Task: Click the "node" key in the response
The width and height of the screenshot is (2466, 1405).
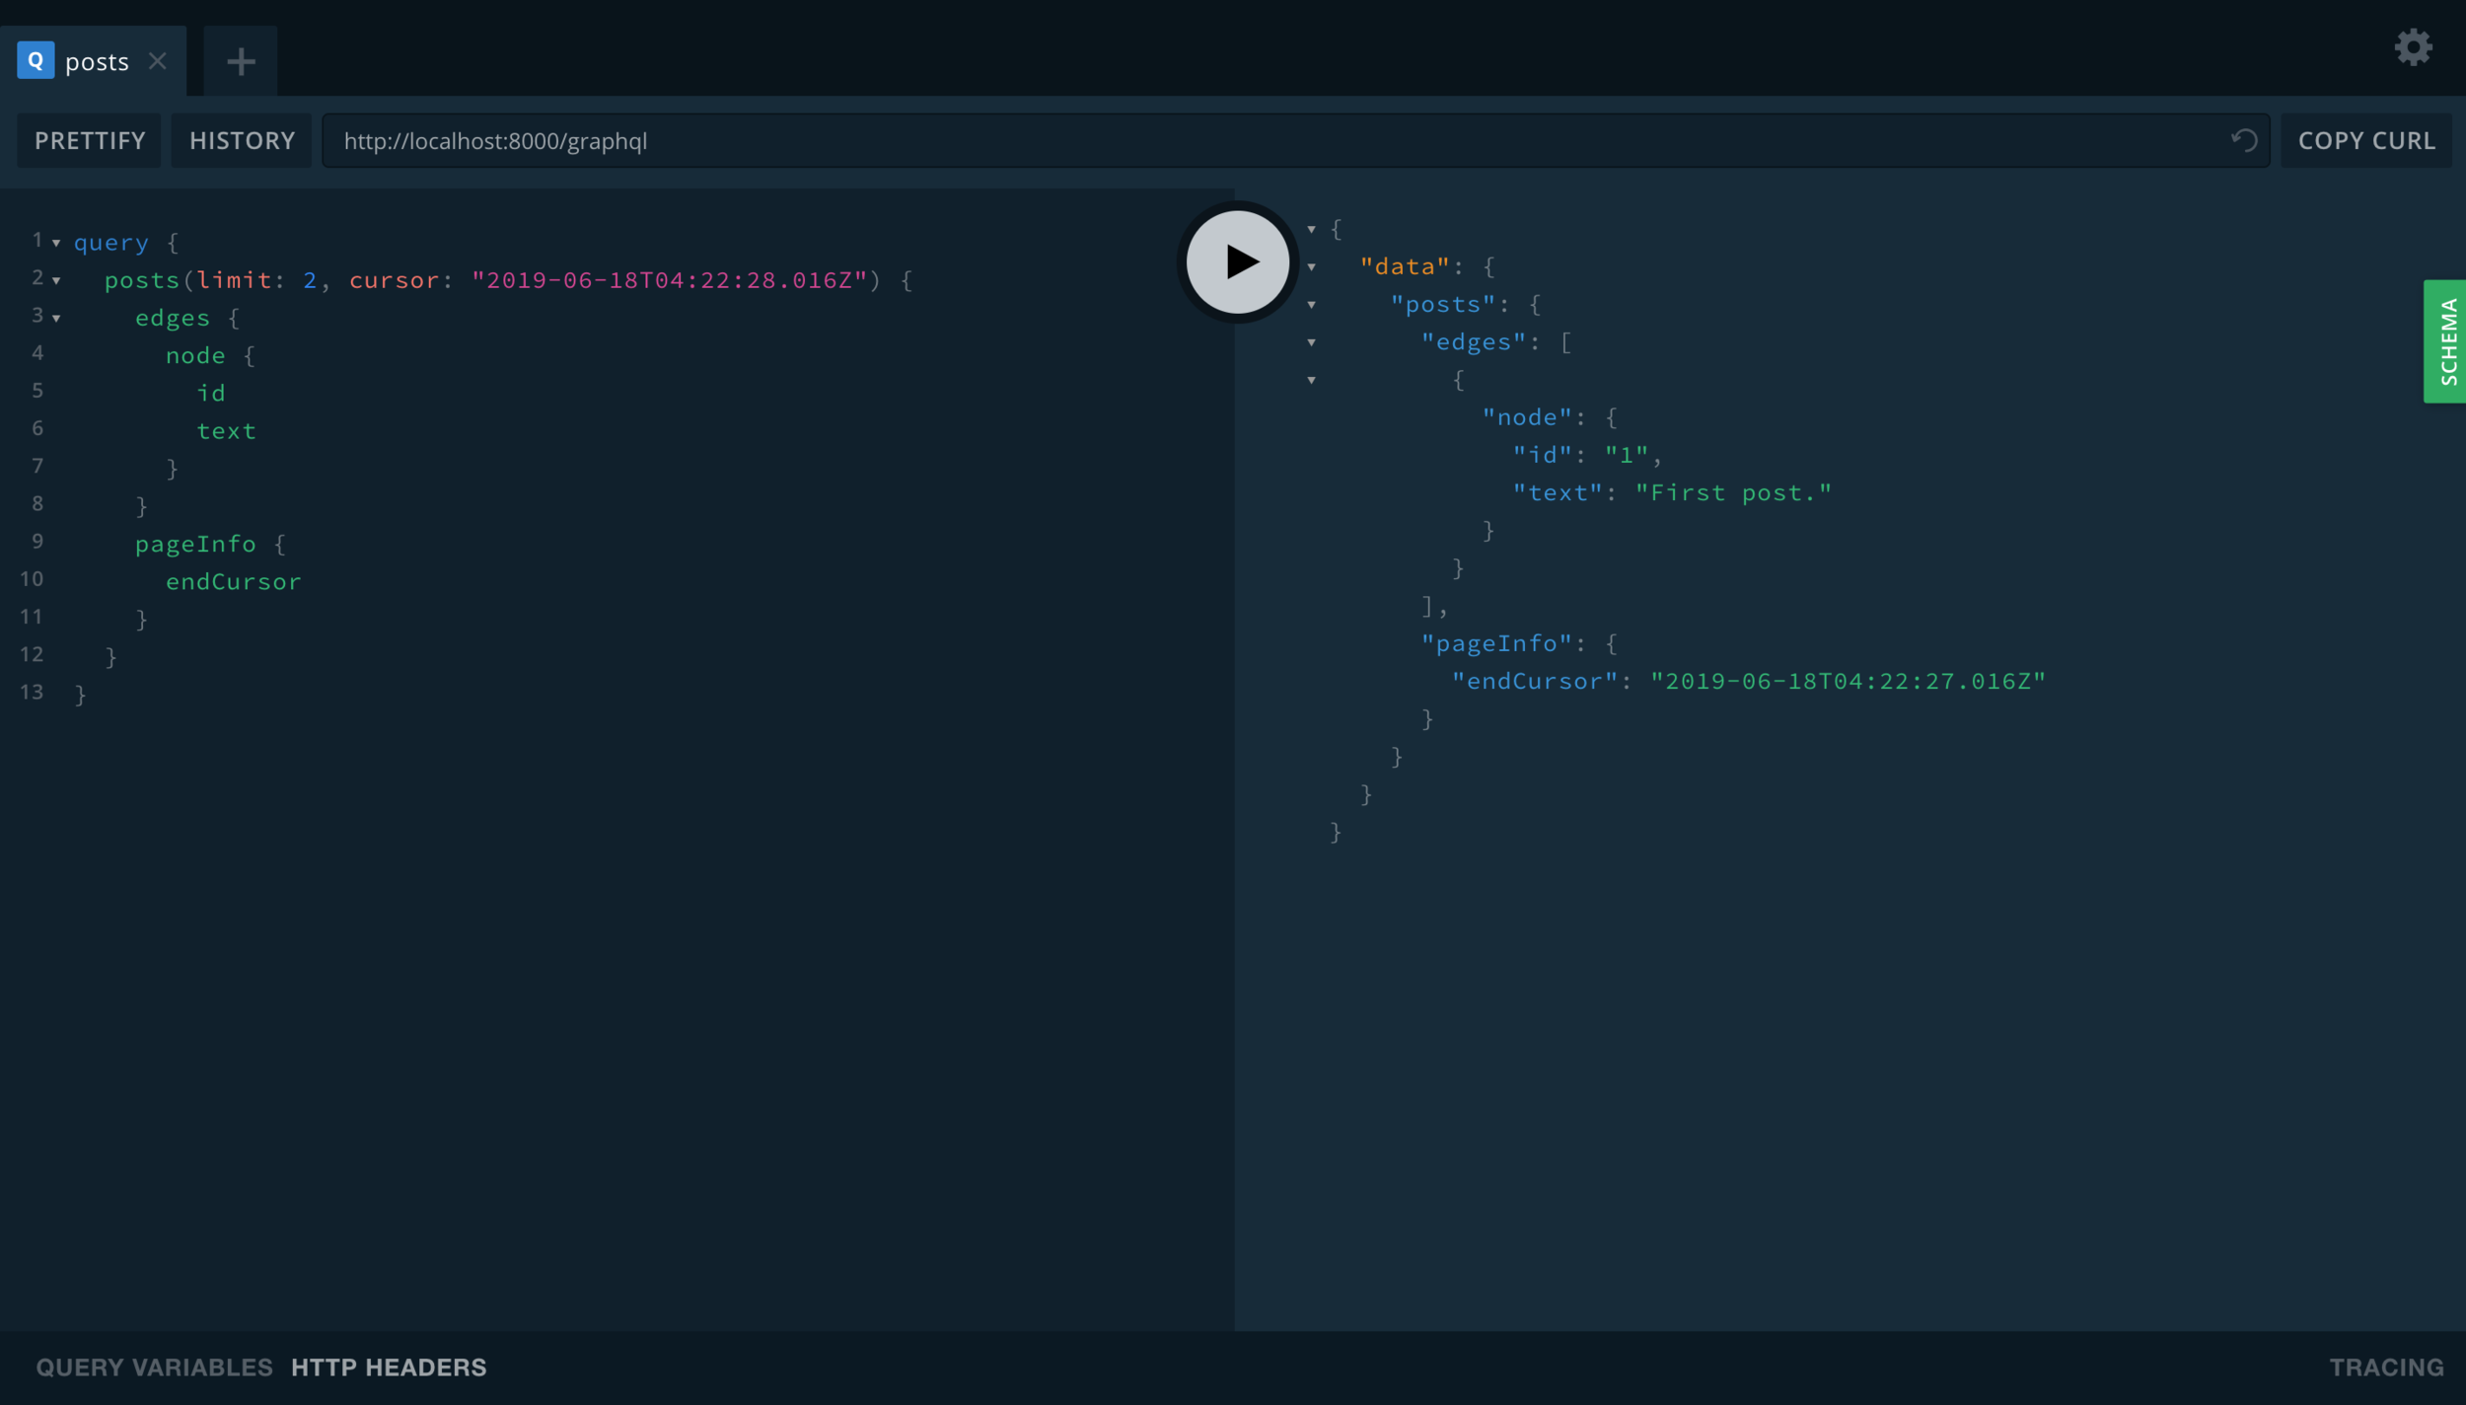Action: tap(1526, 417)
